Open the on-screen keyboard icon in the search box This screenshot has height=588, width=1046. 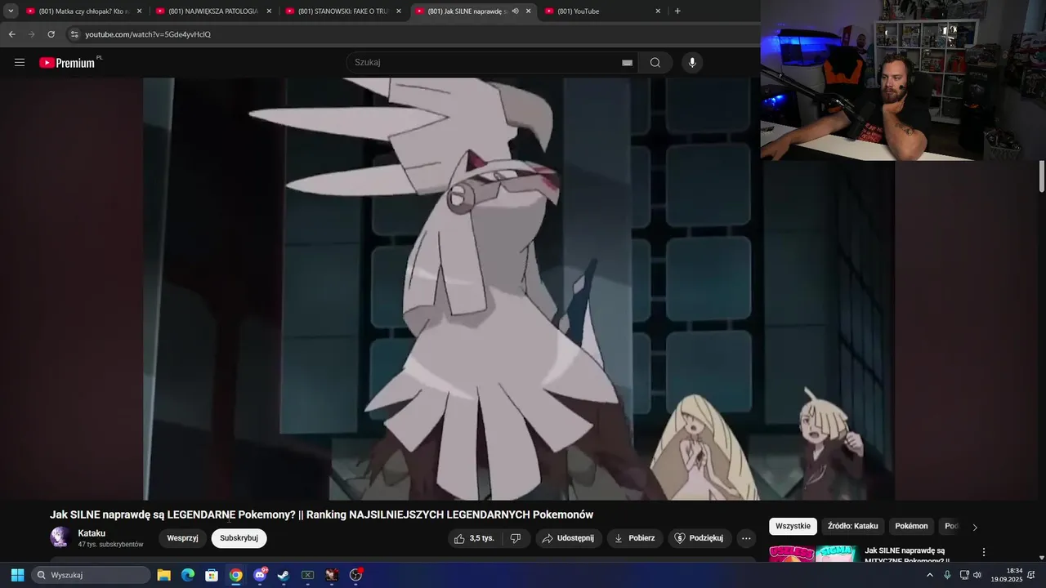[627, 63]
